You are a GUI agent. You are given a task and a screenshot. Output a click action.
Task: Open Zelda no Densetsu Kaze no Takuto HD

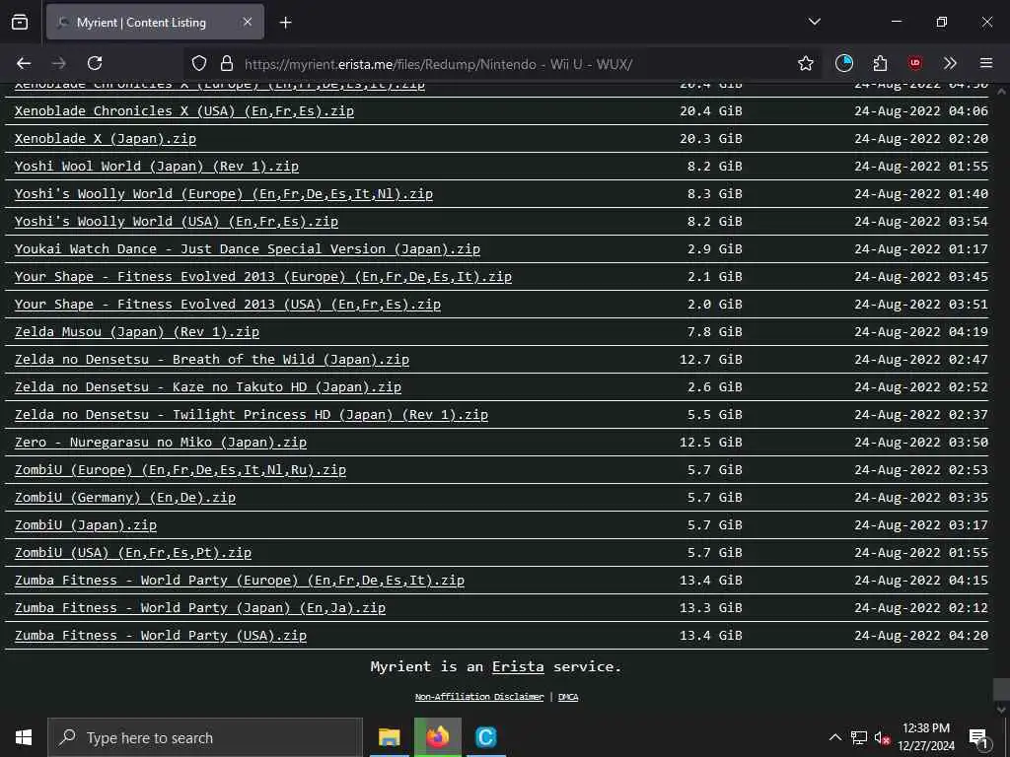click(x=208, y=387)
